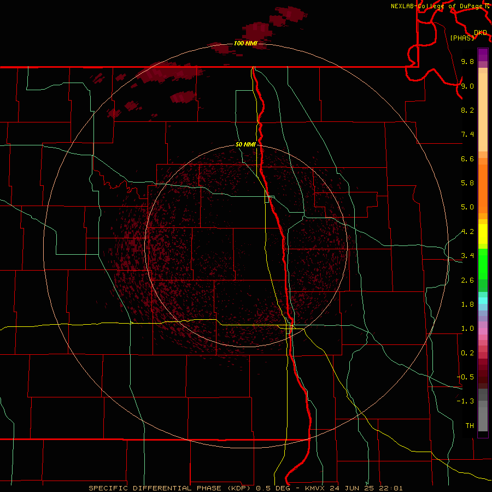The width and height of the screenshot is (492, 492).
Task: Click the 0.2 value on the color scale
Action: coord(467,353)
